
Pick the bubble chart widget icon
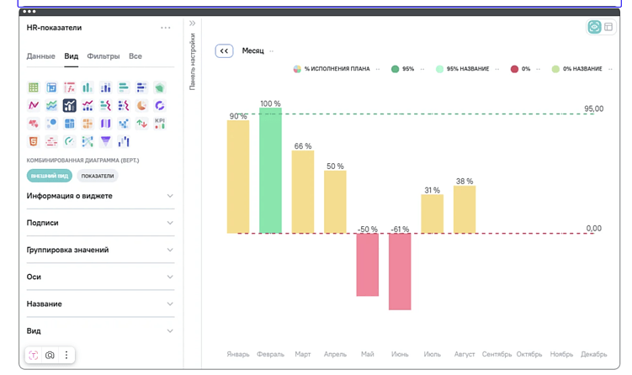point(51,124)
